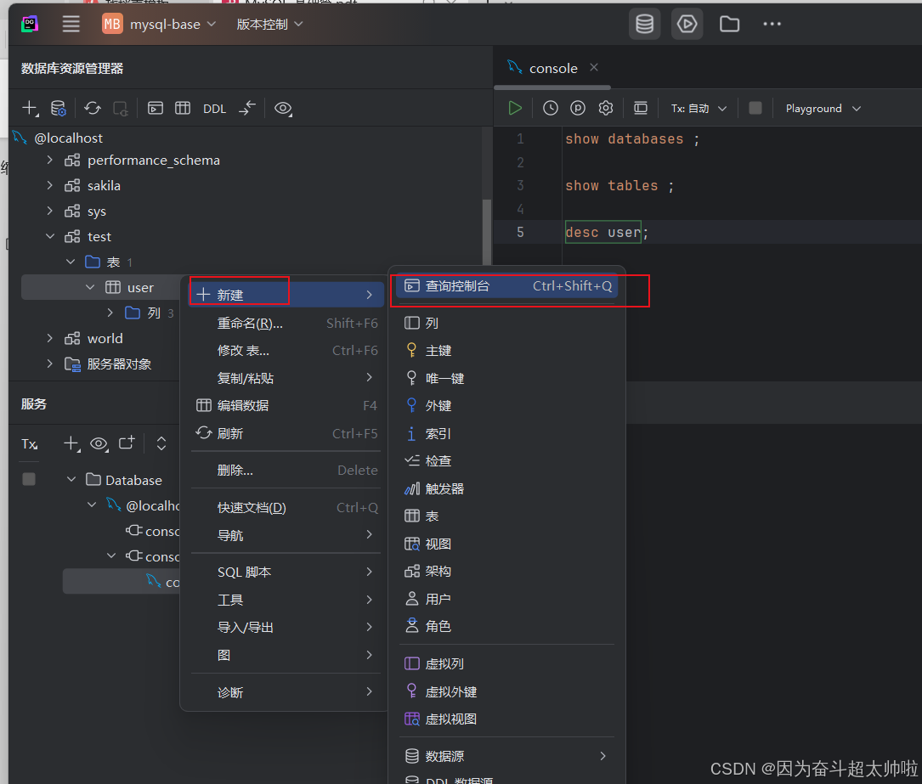Collapse the 表 folder node

71,262
